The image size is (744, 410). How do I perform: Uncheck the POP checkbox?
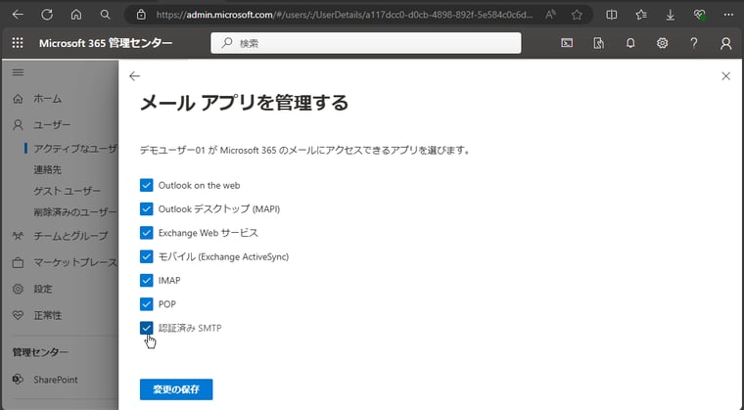(x=147, y=303)
